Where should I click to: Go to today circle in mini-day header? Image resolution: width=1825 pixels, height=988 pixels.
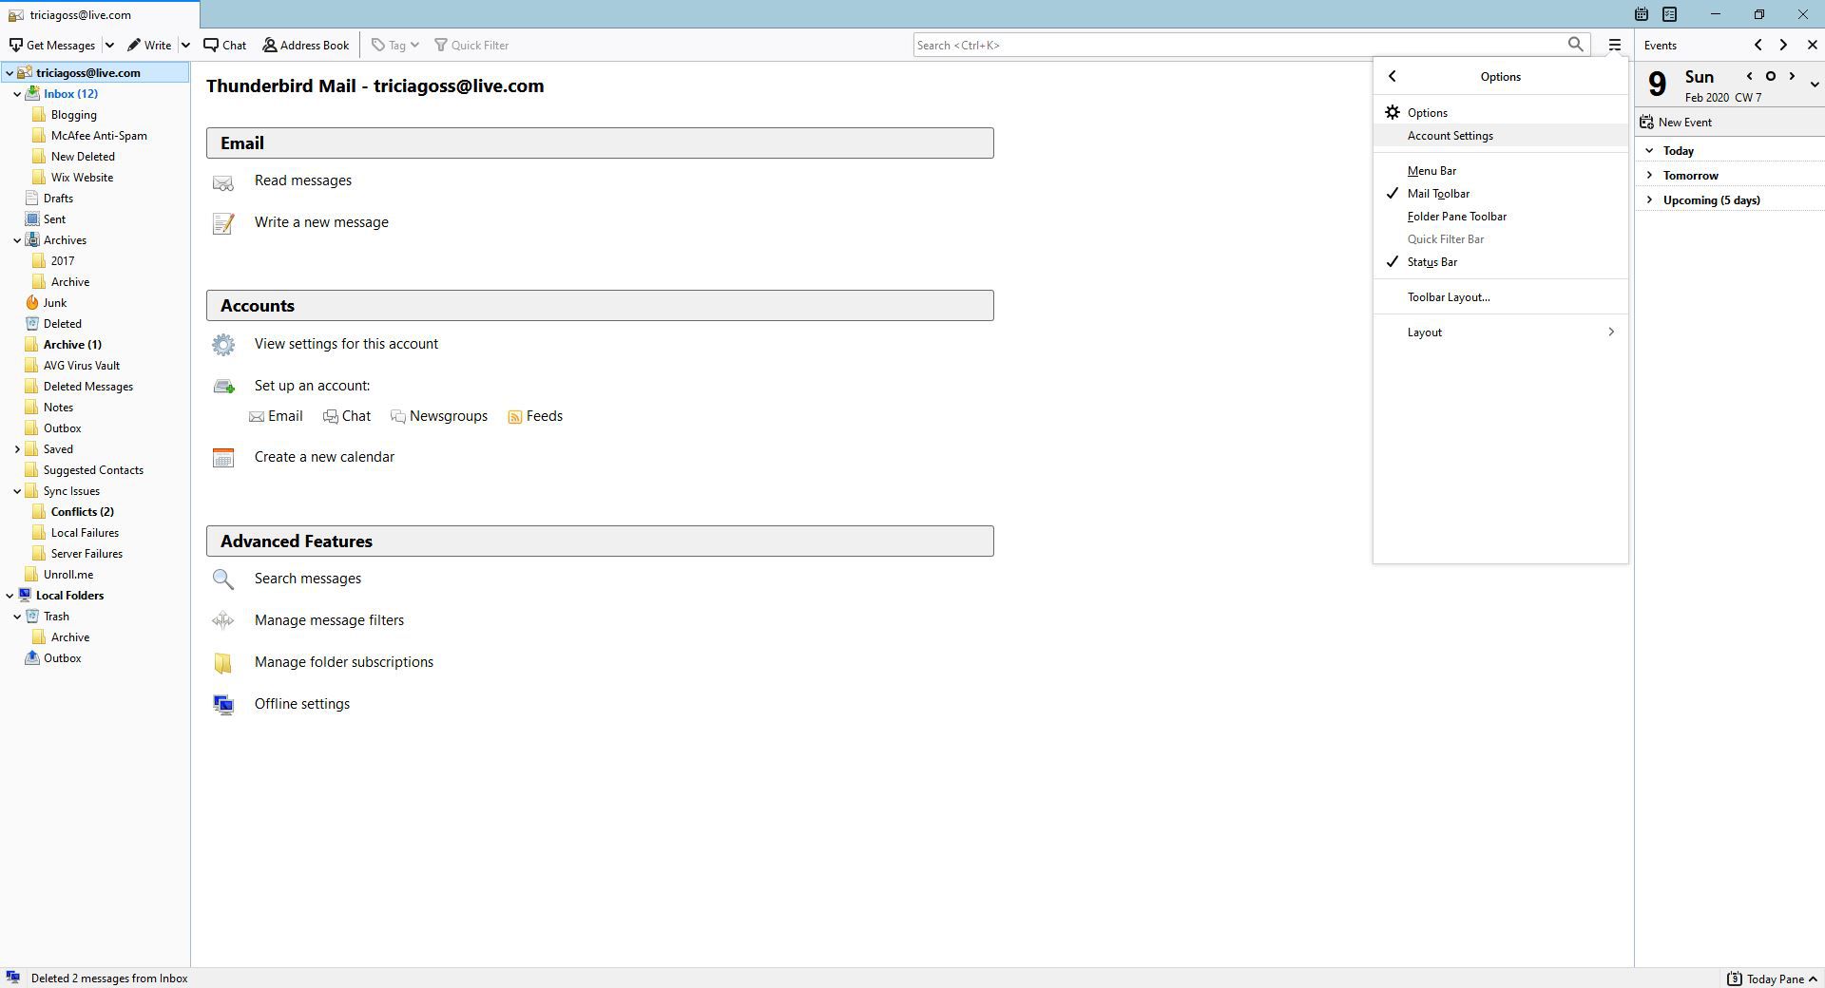click(1770, 76)
